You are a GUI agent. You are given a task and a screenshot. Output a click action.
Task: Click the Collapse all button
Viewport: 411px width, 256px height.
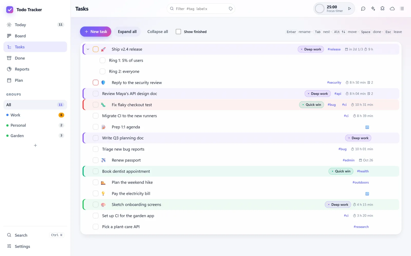157,32
